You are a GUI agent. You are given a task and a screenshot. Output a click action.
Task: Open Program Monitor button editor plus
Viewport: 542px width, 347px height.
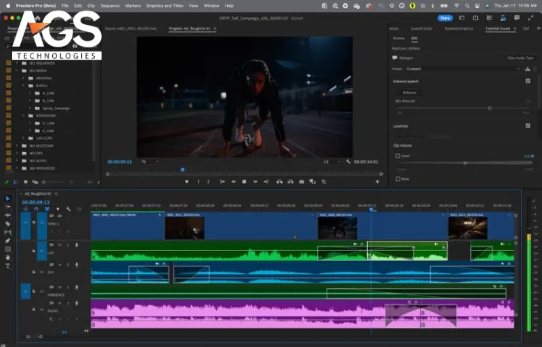pos(377,181)
